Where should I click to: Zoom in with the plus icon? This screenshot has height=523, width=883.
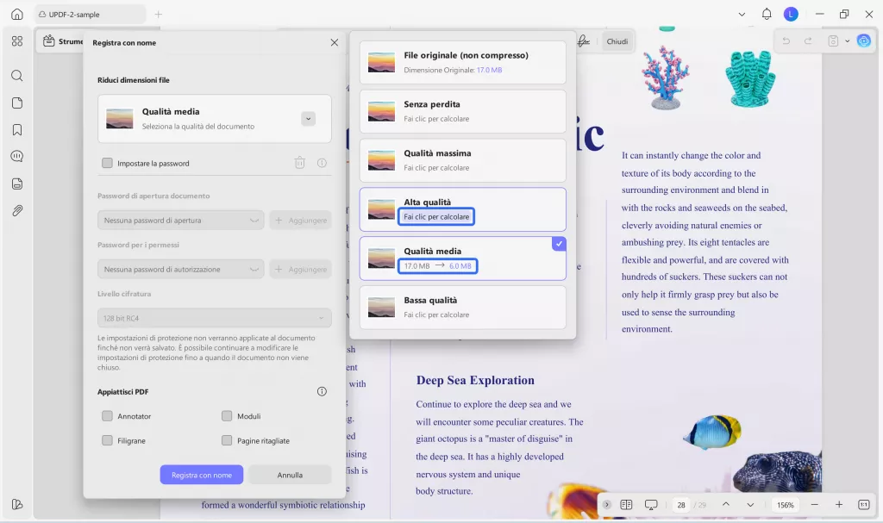coord(838,504)
